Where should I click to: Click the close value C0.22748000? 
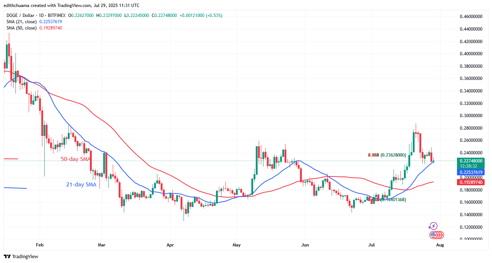click(164, 15)
